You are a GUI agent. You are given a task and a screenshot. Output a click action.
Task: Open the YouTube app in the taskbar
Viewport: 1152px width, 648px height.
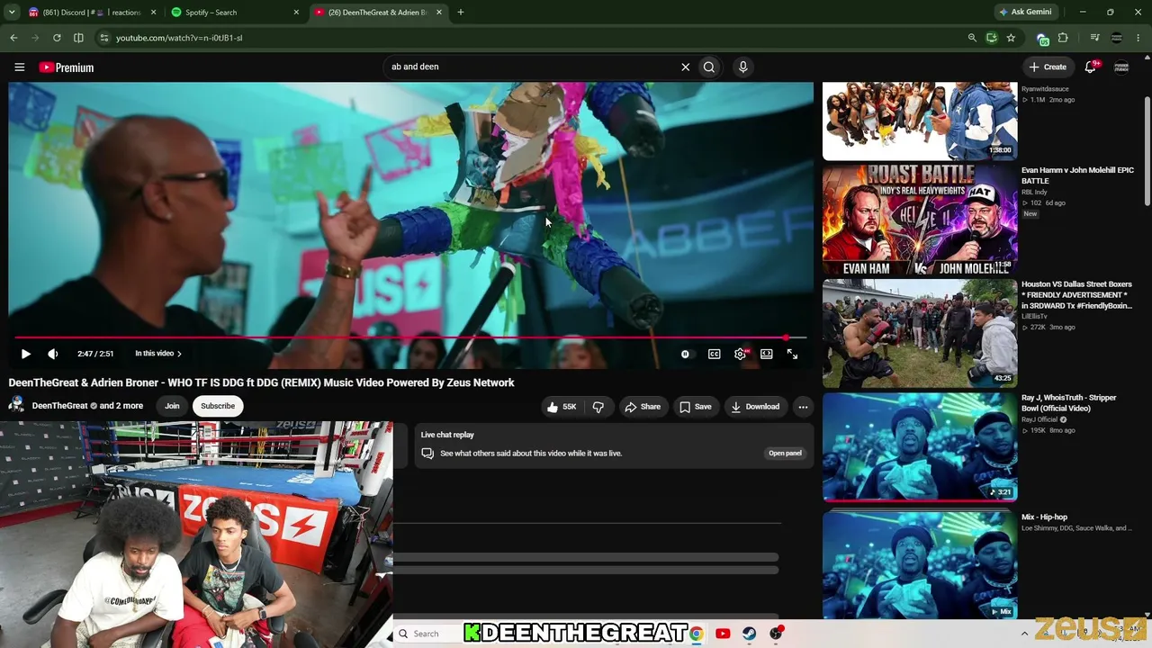tap(723, 634)
